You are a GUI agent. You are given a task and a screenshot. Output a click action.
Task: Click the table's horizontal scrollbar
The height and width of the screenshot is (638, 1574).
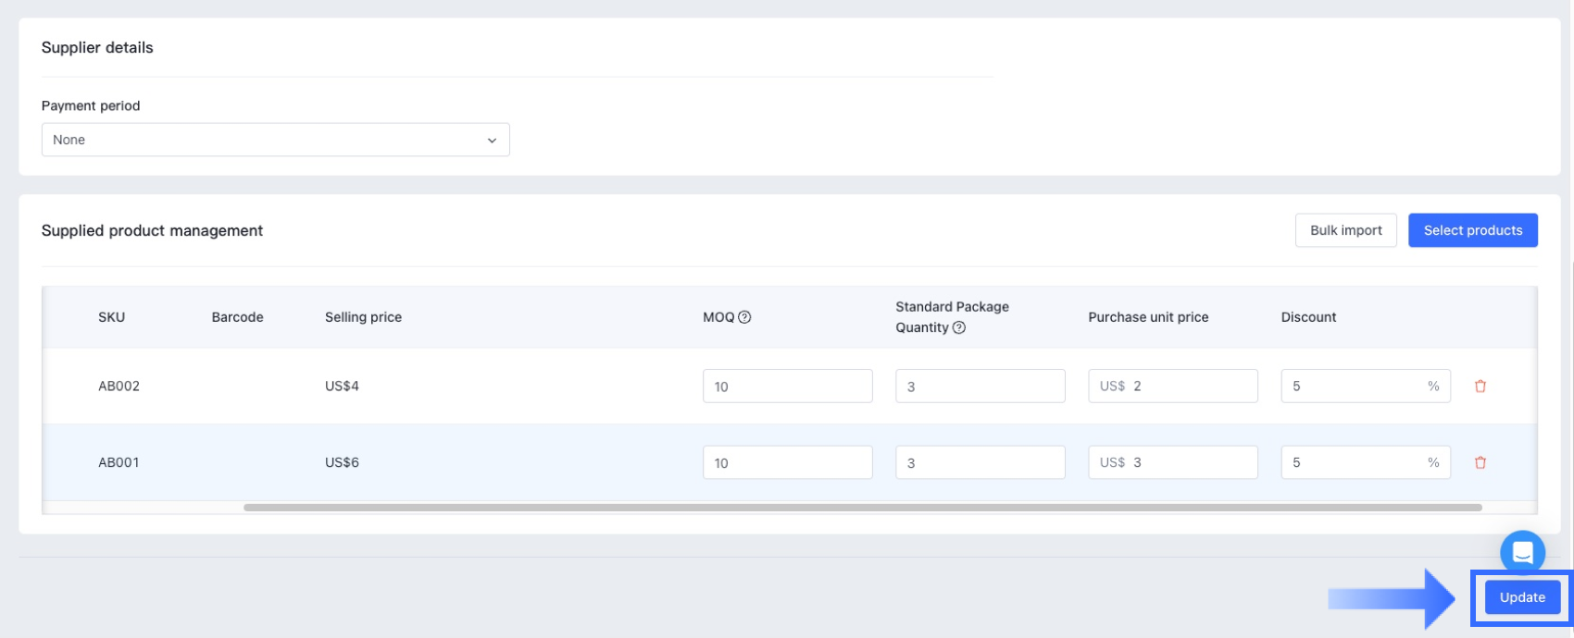[861, 508]
